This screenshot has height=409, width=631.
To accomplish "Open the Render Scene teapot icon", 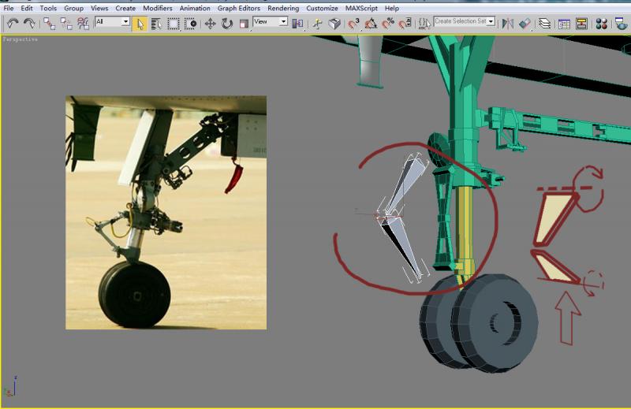I will point(622,24).
